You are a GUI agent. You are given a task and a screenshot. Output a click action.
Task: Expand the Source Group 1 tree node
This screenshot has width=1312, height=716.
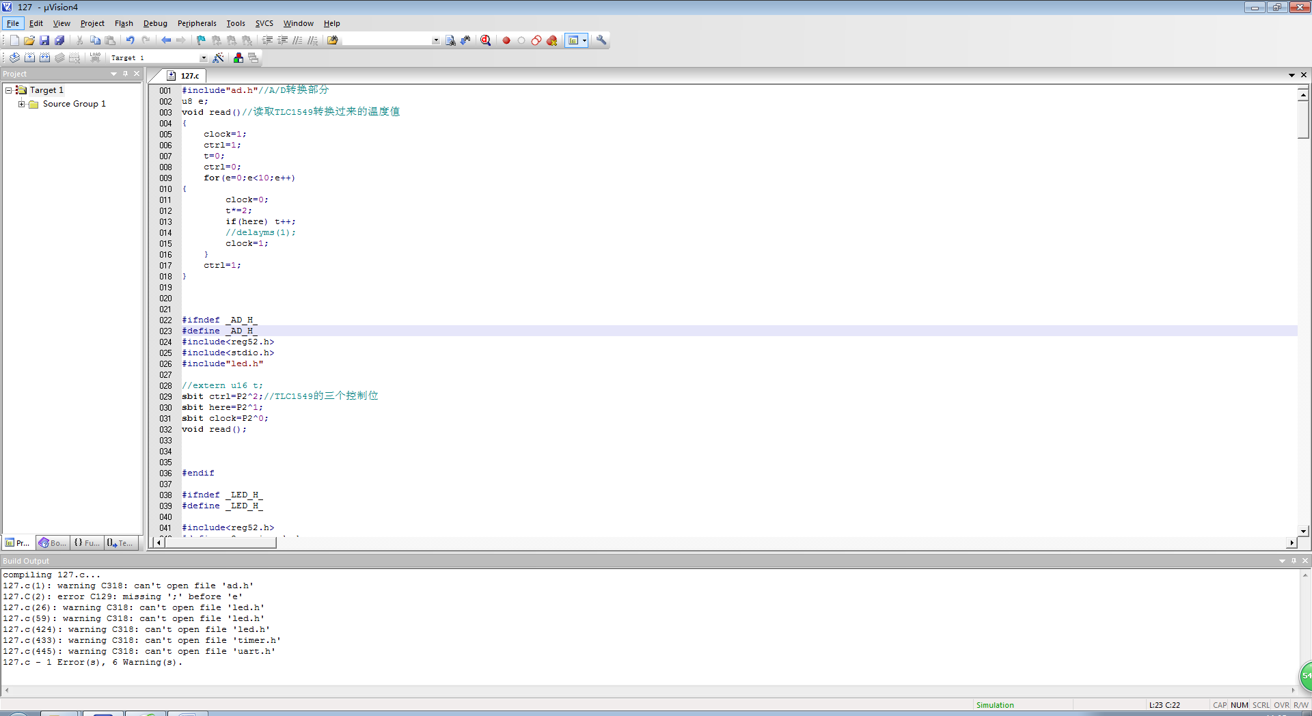click(21, 104)
